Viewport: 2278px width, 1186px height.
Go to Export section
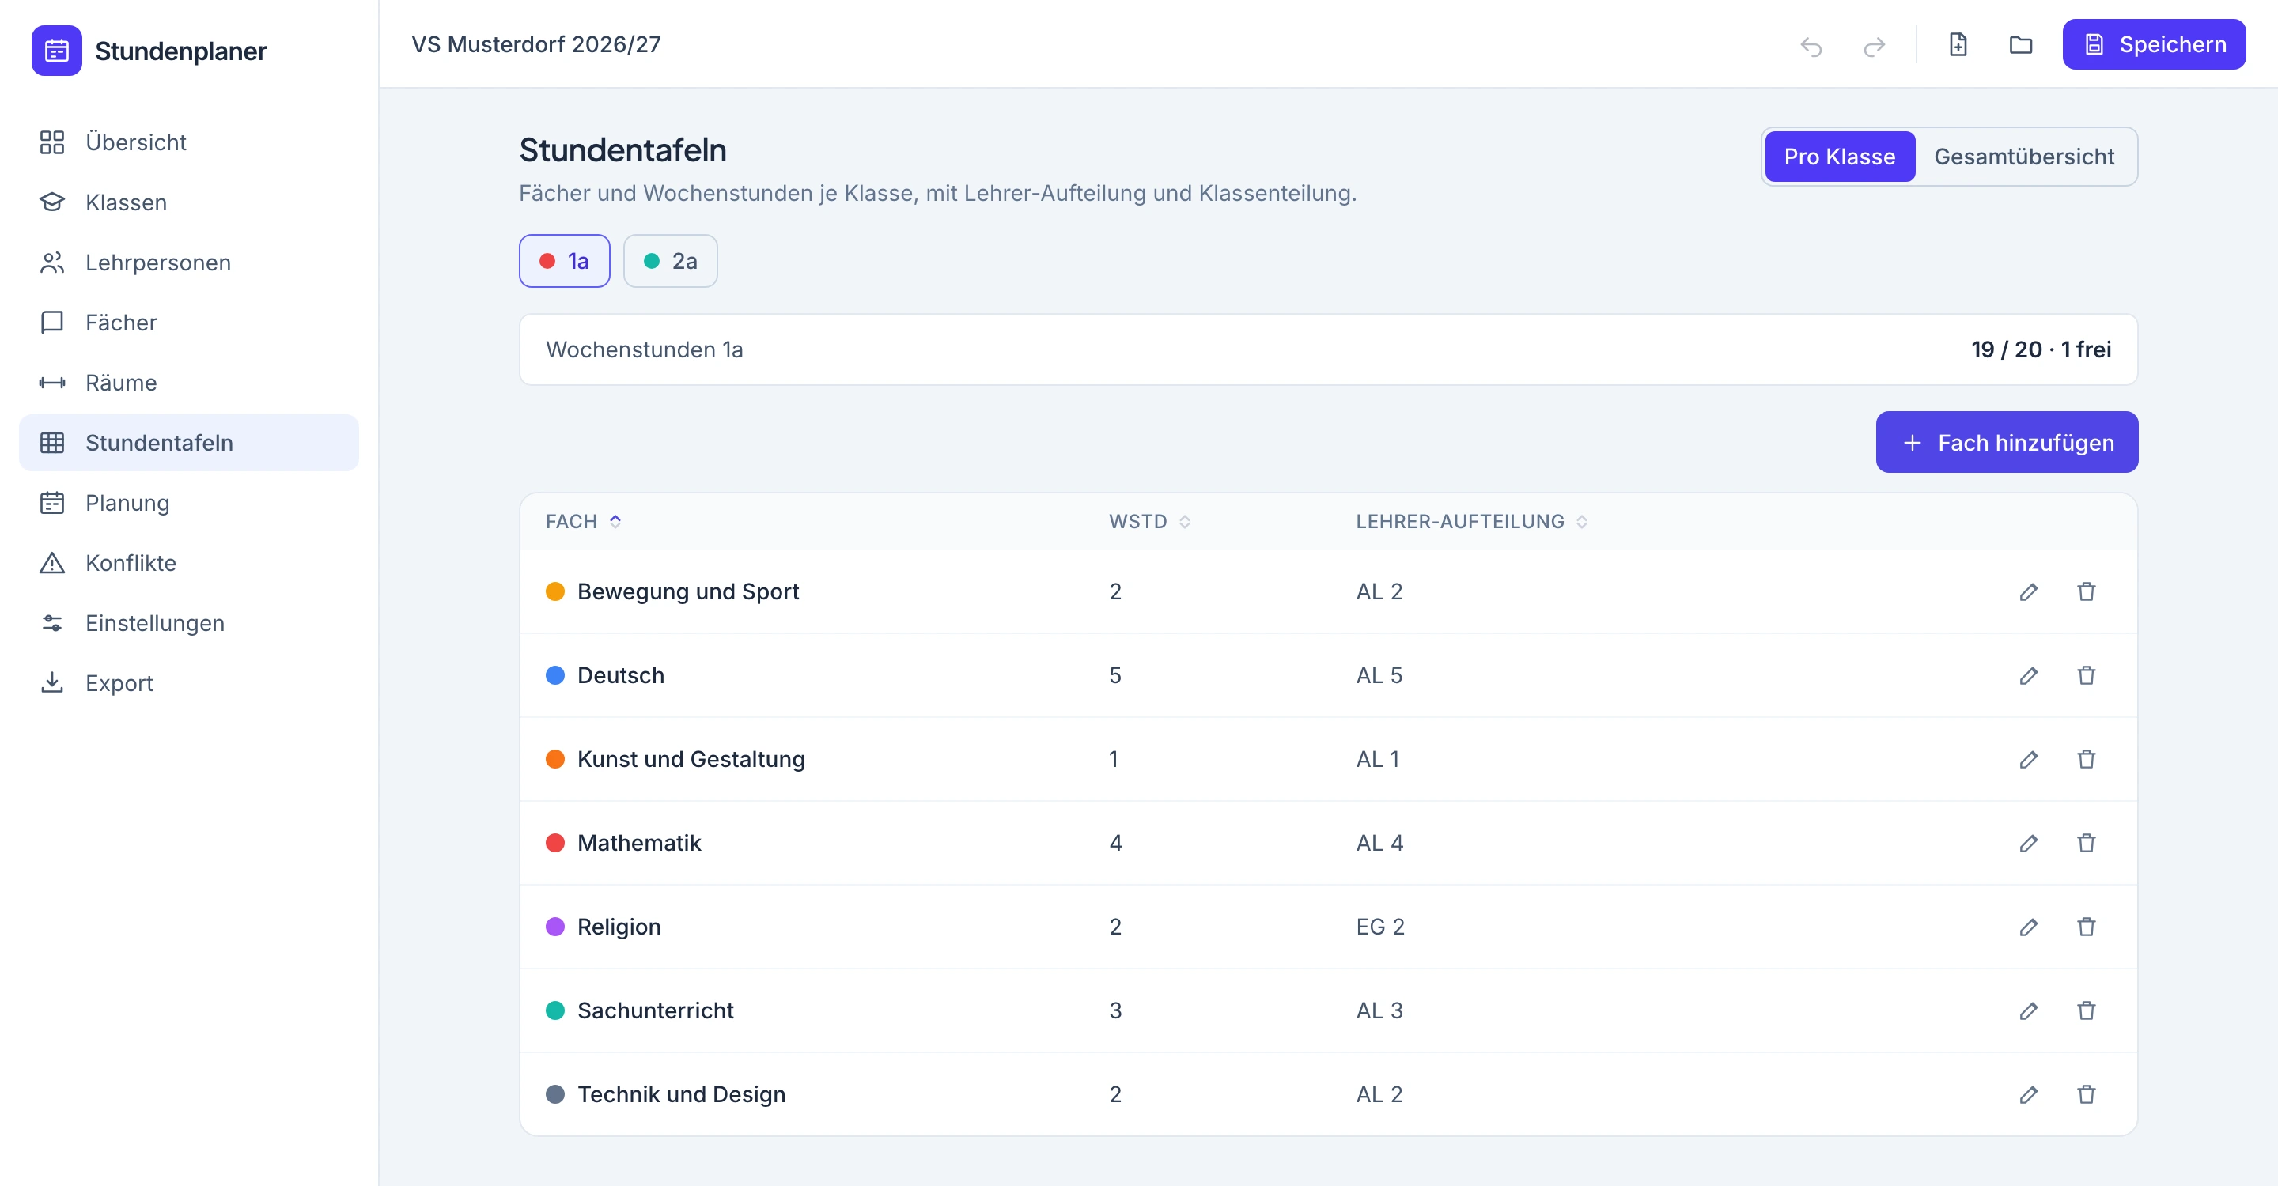tap(189, 683)
